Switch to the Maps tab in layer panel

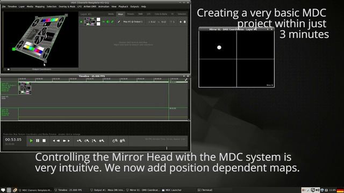(x=120, y=14)
